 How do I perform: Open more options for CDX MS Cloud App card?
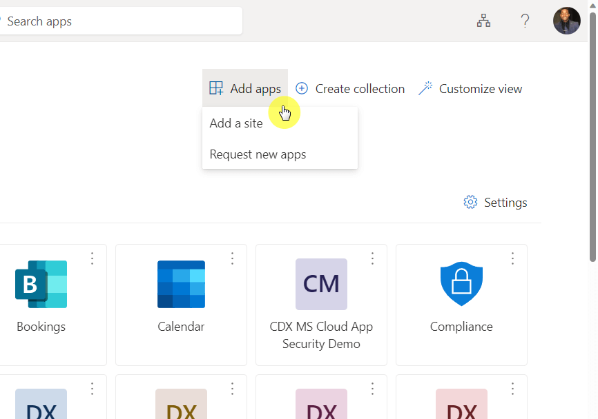[373, 259]
